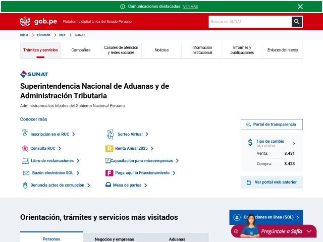323x242 pixels.
Task: Go to Inicio in the breadcrumb
Action: (24, 35)
